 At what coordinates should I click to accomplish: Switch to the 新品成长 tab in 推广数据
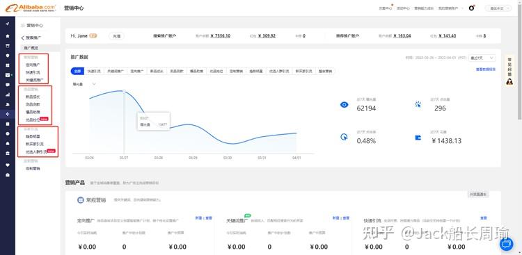(x=156, y=71)
